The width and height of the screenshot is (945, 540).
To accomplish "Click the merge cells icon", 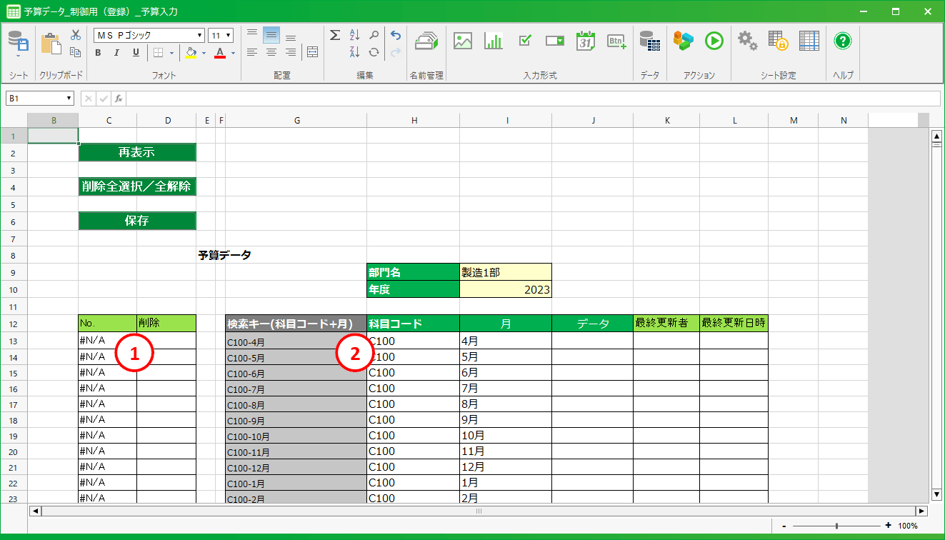I will pos(313,52).
